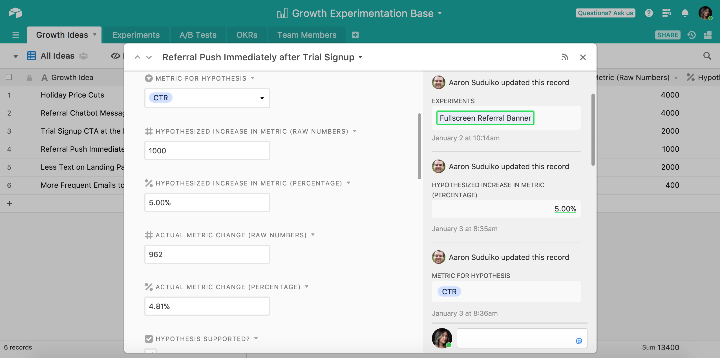This screenshot has height=358, width=720.
Task: Click the search magnifier icon
Action: [707, 56]
